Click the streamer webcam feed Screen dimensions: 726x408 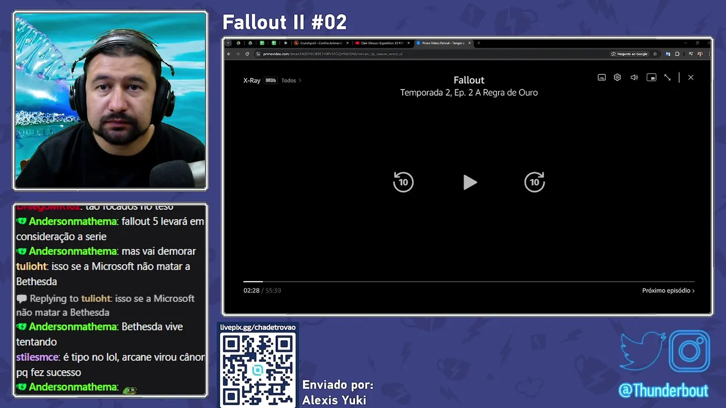[110, 100]
